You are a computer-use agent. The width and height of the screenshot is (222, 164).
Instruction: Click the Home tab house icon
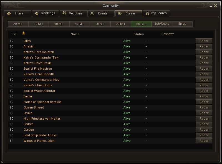(x=9, y=13)
